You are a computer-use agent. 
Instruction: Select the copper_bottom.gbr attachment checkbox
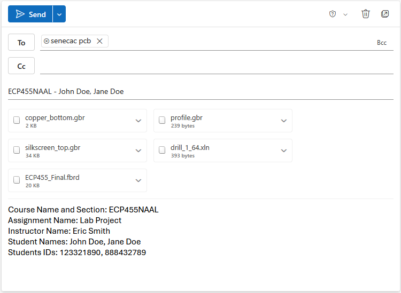[17, 121]
